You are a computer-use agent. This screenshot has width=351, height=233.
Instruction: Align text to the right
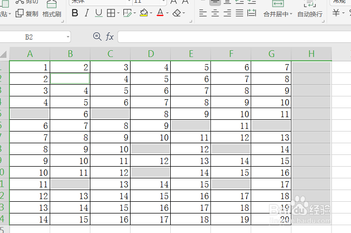[227, 13]
